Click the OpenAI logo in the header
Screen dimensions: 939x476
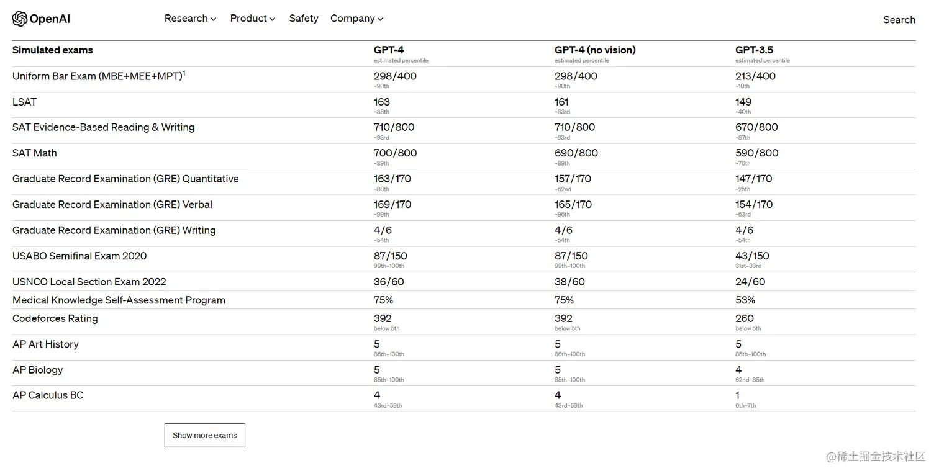coord(41,19)
